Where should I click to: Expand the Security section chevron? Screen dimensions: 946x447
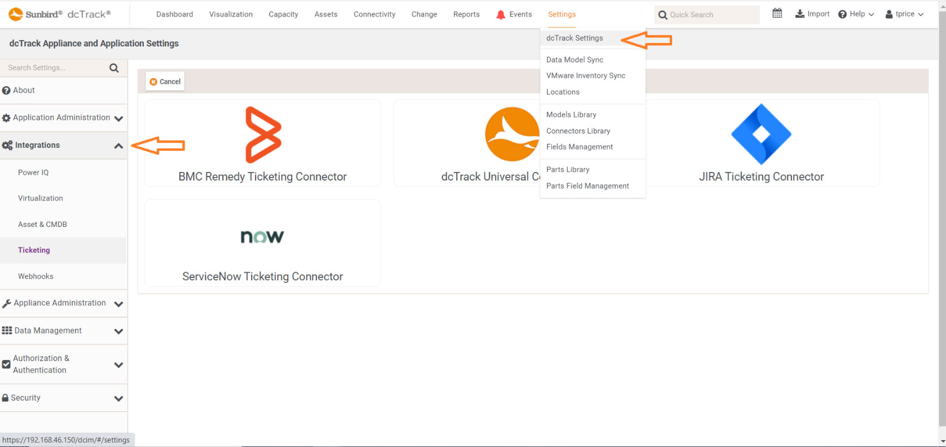119,398
